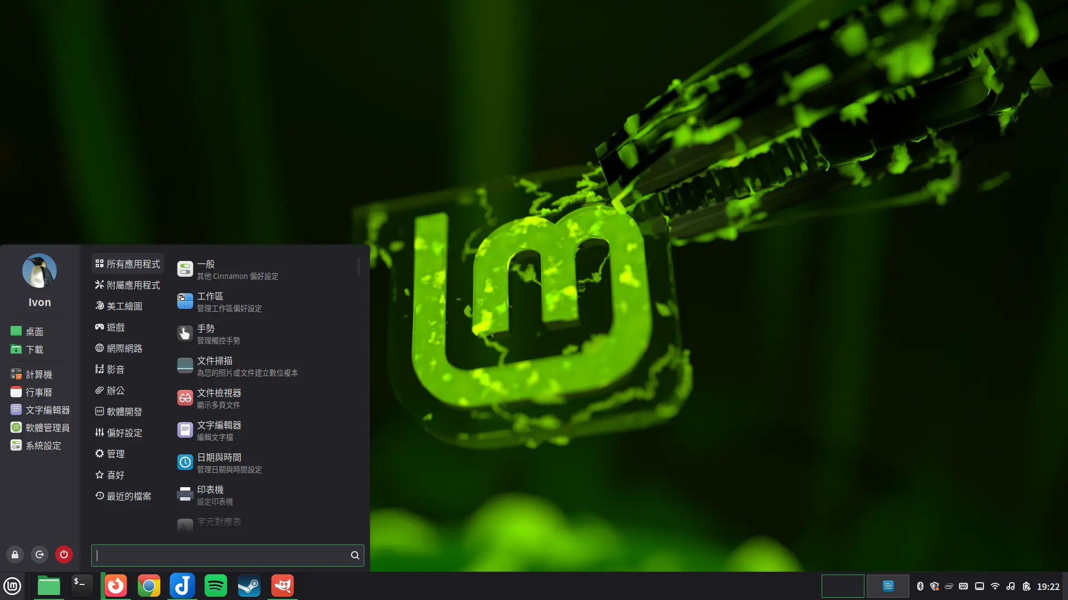Screen dimensions: 1068x600
Task: Click the menu search input field
Action: 222,556
